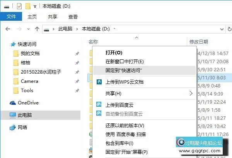Image resolution: width=232 pixels, height=158 pixels.
Task: Open the 共享(H) submenu
Action: click(144, 93)
